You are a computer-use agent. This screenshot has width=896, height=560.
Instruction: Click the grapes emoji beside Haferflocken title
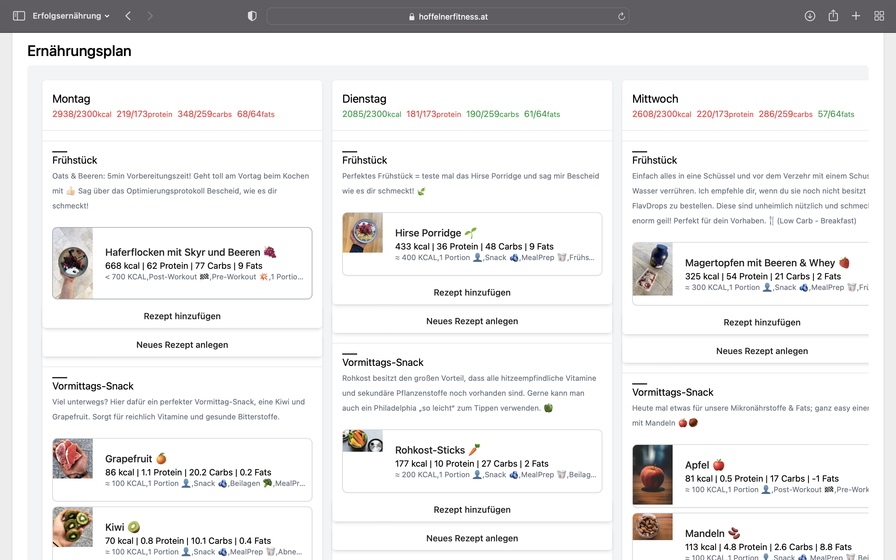coord(270,252)
